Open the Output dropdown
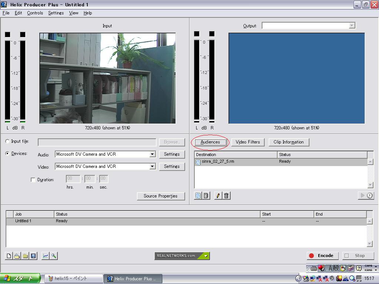379x284 pixels. [352, 26]
